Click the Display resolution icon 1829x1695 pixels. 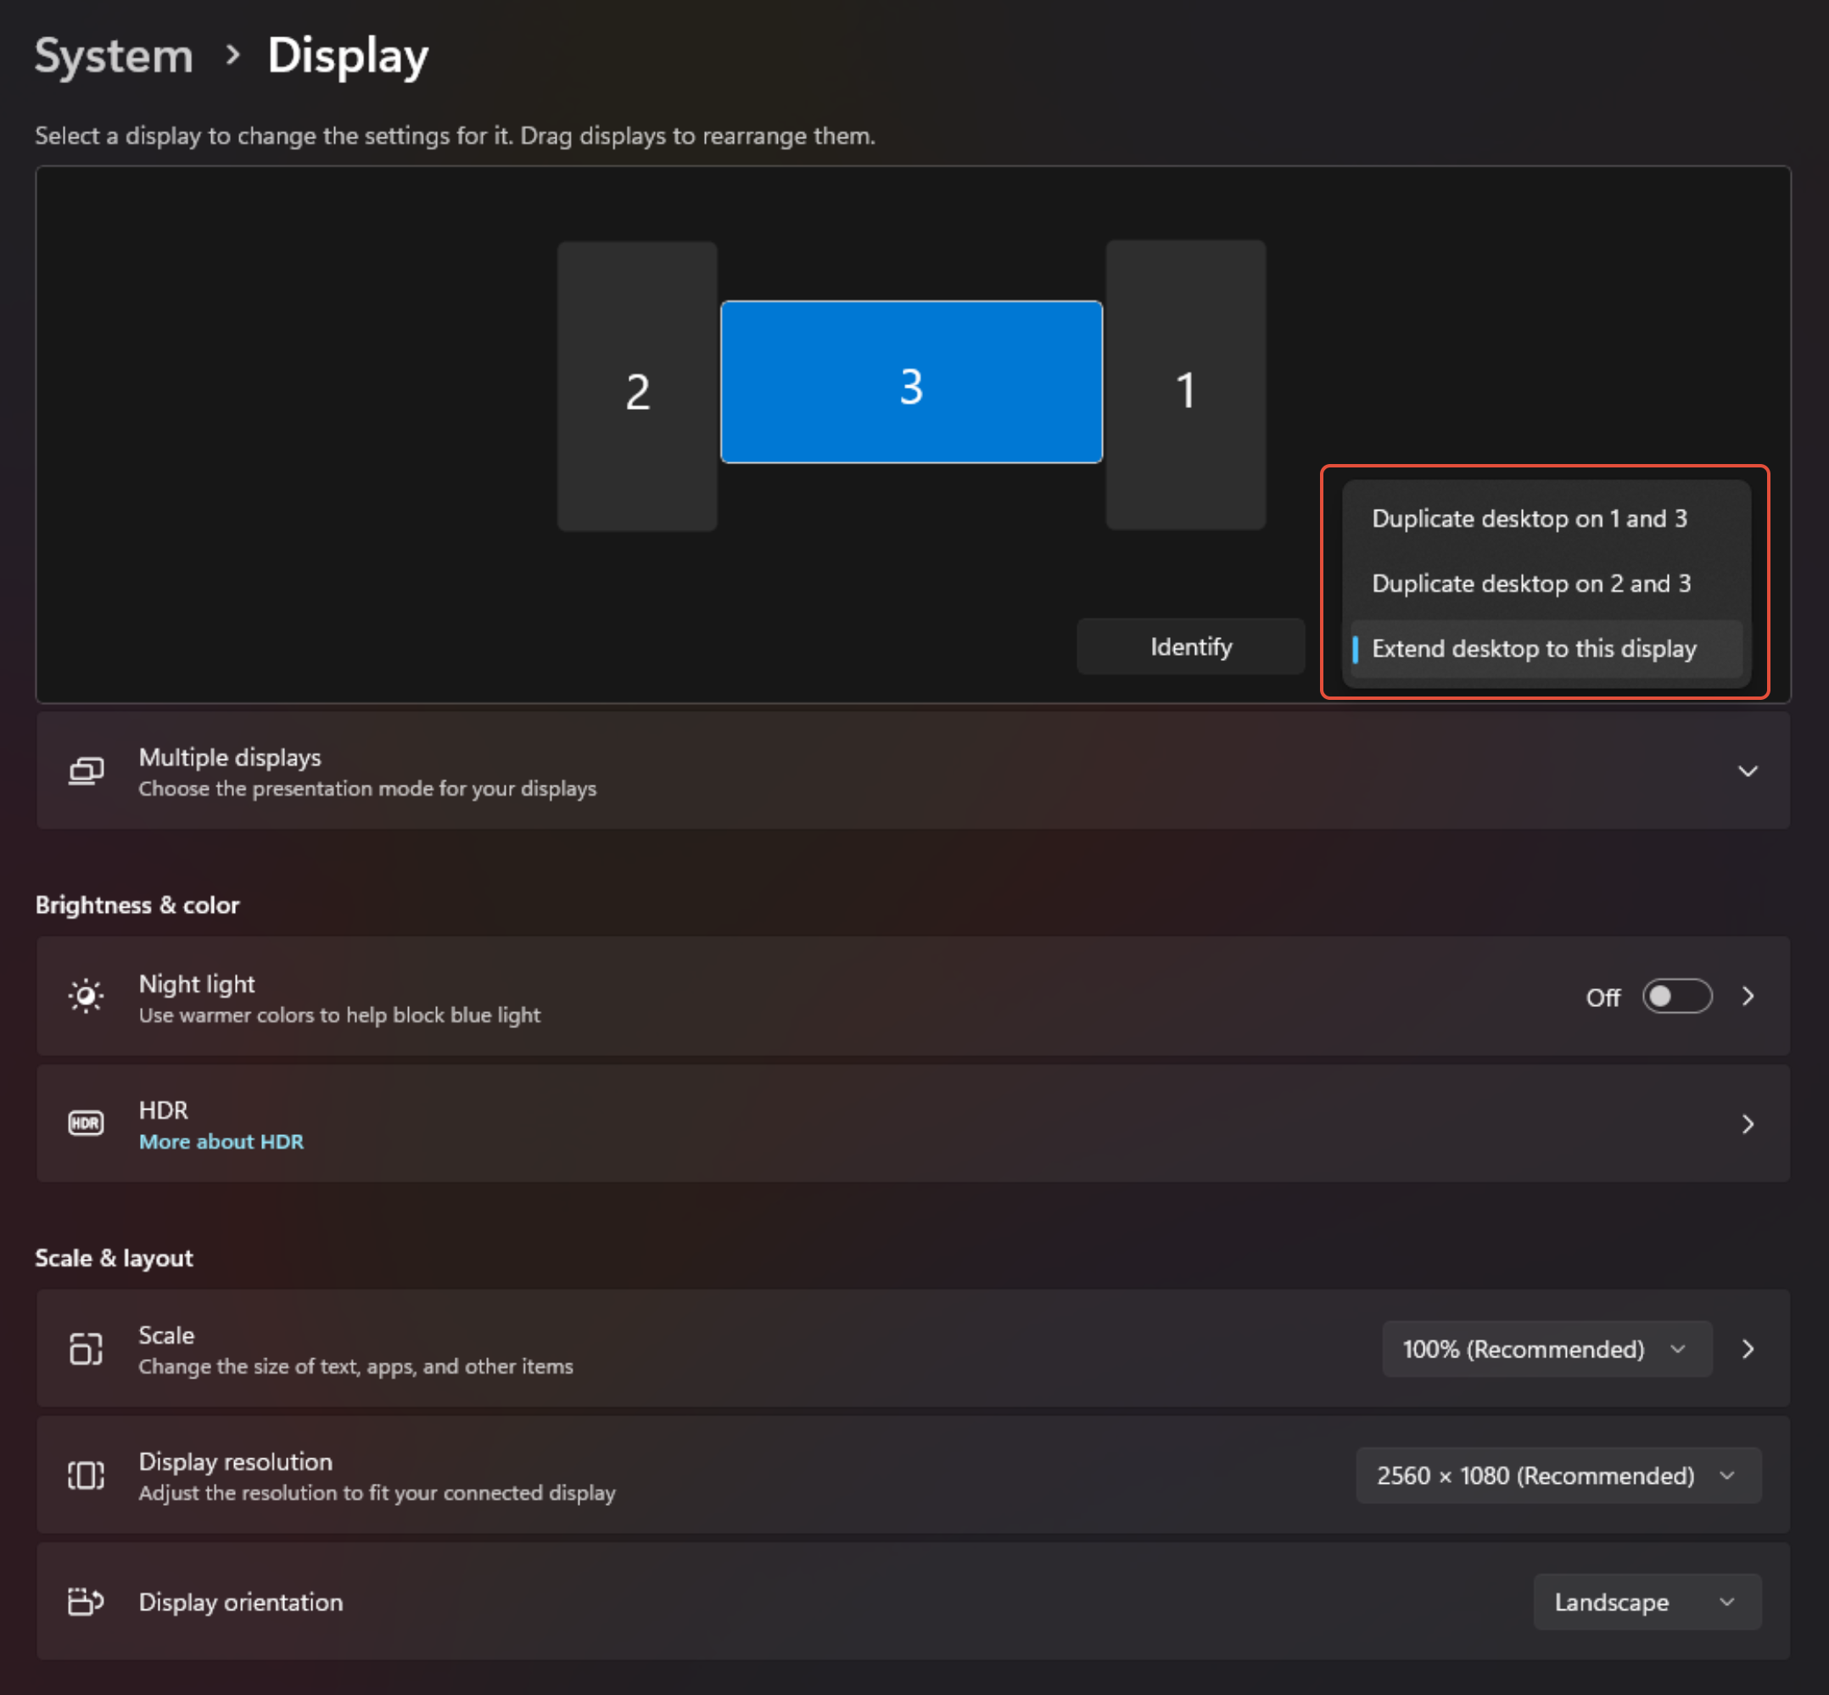pos(86,1475)
